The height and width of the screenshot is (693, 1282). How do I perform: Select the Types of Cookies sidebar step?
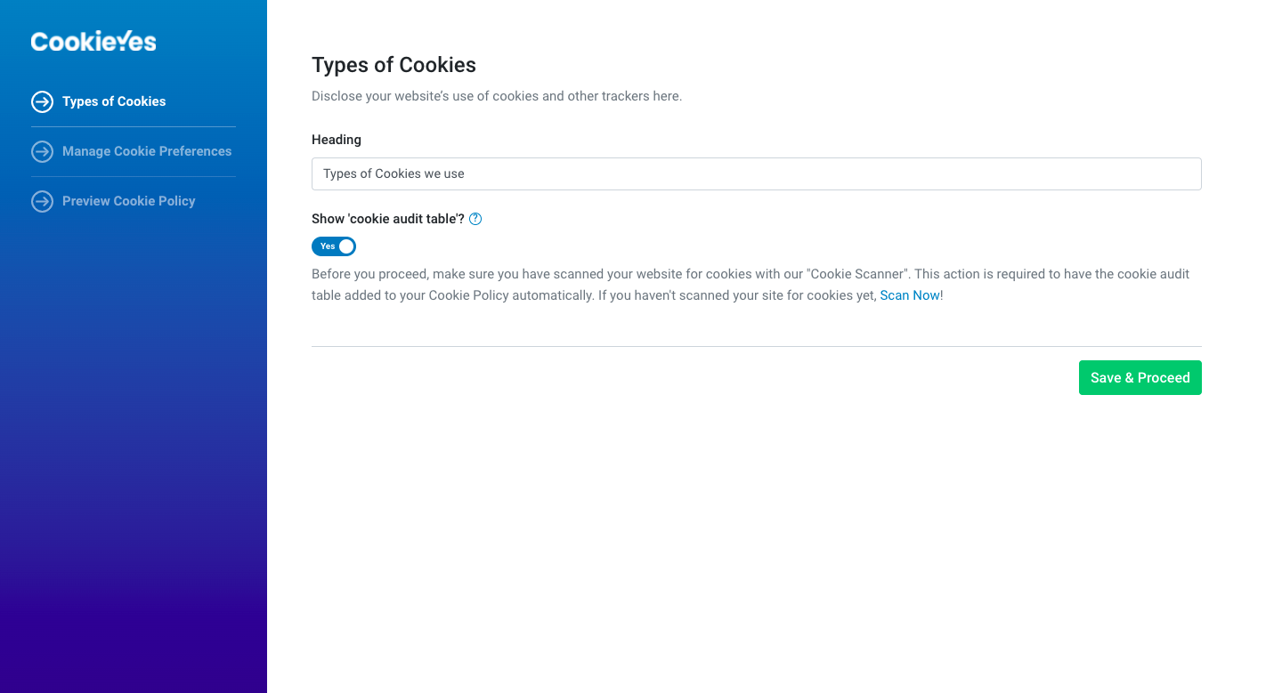[114, 101]
